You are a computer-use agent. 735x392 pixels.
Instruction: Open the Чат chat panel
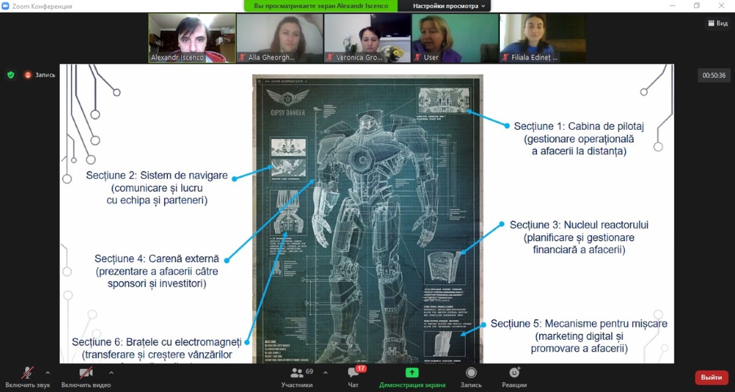point(353,377)
